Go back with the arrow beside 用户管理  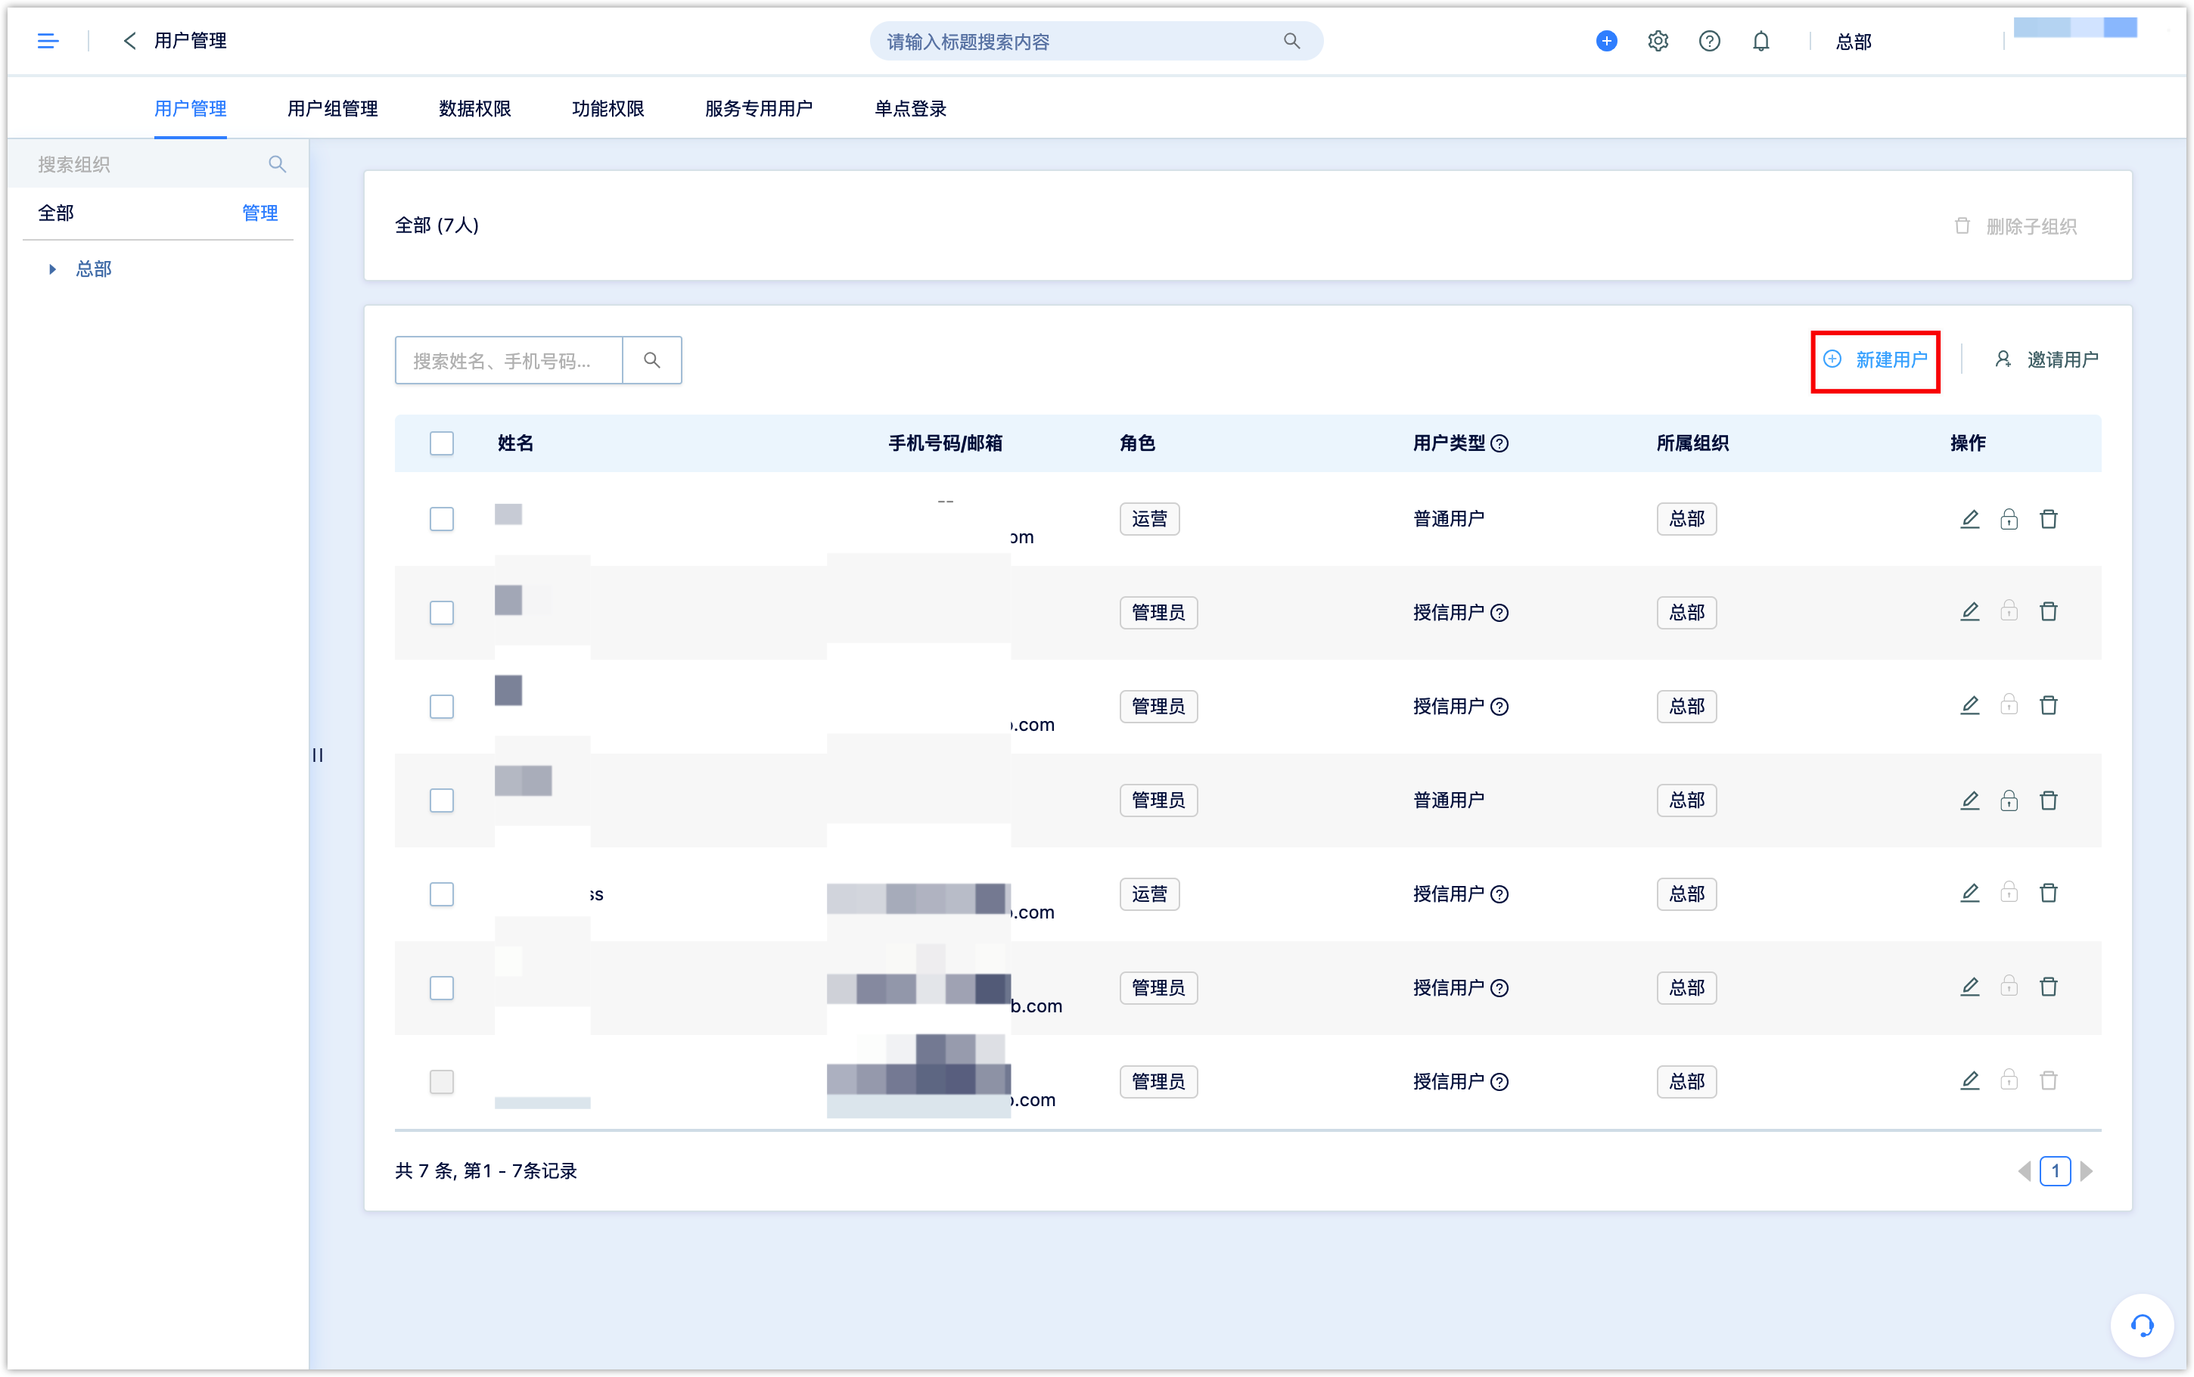pyautogui.click(x=129, y=41)
